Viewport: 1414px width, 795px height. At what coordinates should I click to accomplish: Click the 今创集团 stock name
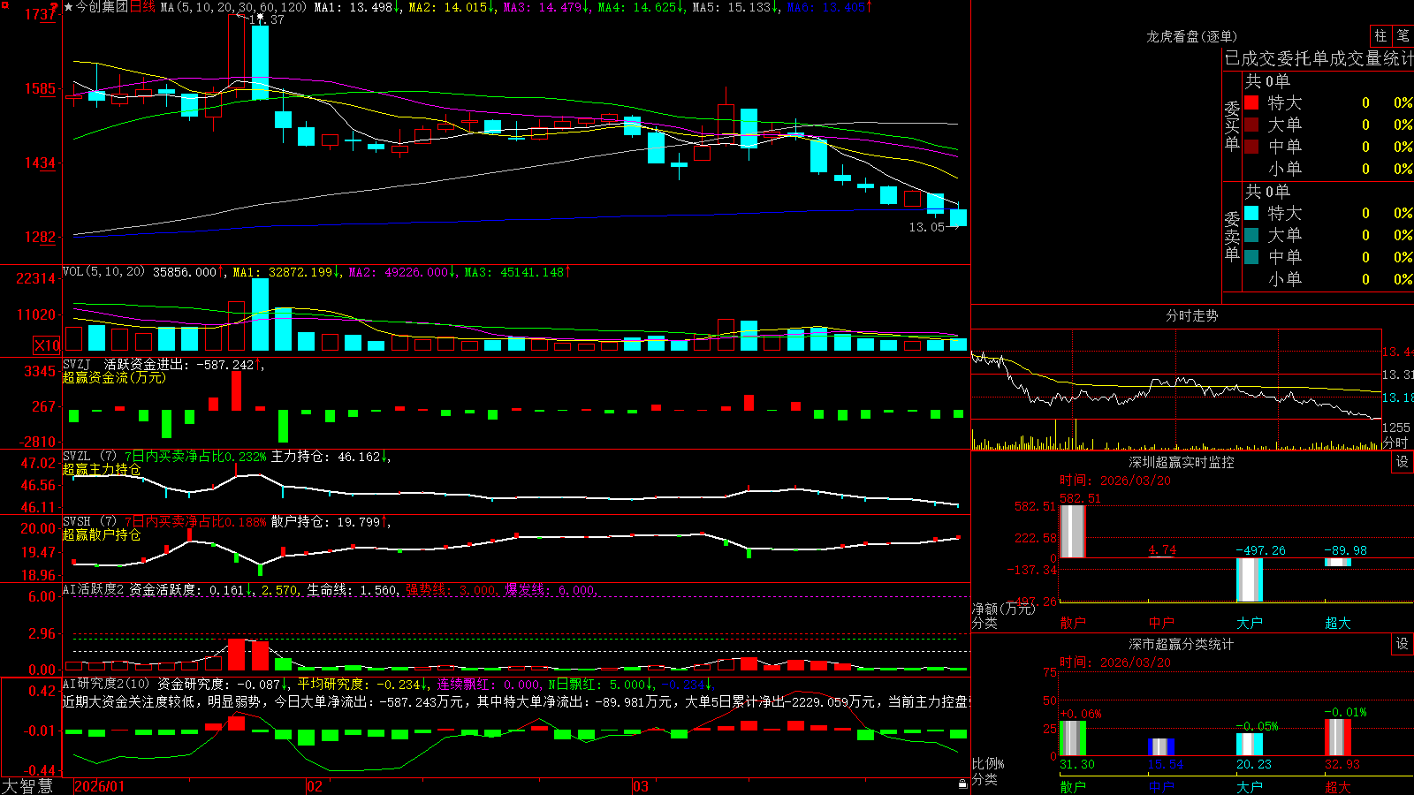(x=102, y=7)
